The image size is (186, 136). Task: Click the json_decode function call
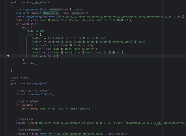[x=33, y=17]
